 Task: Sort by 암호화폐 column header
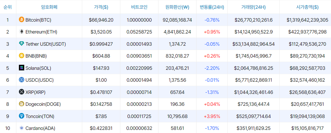(49, 7)
